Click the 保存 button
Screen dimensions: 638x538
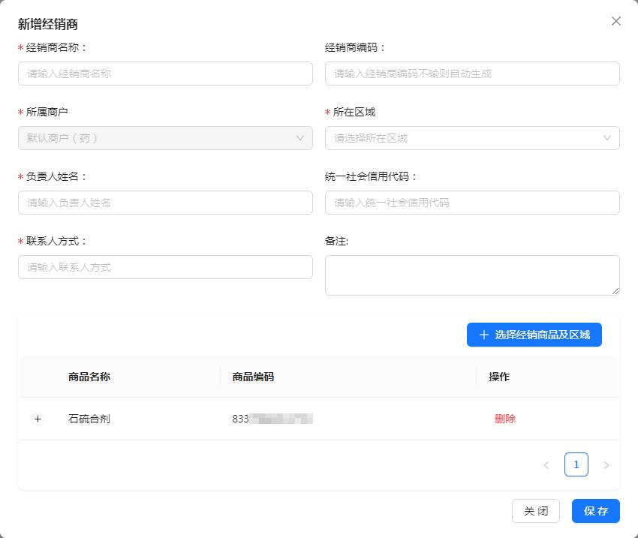tap(596, 511)
